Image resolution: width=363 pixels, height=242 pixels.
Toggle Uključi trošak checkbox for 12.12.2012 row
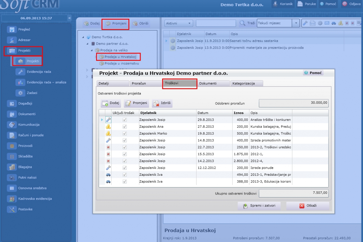point(125,168)
